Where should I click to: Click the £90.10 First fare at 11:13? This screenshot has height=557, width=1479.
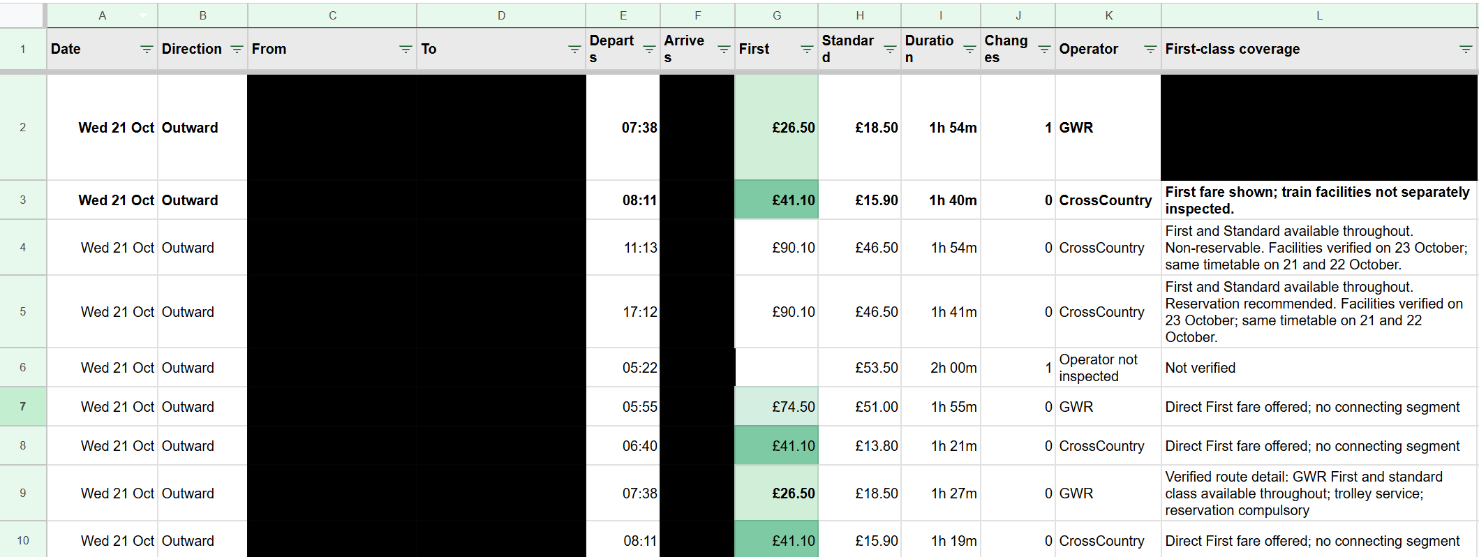tap(776, 247)
